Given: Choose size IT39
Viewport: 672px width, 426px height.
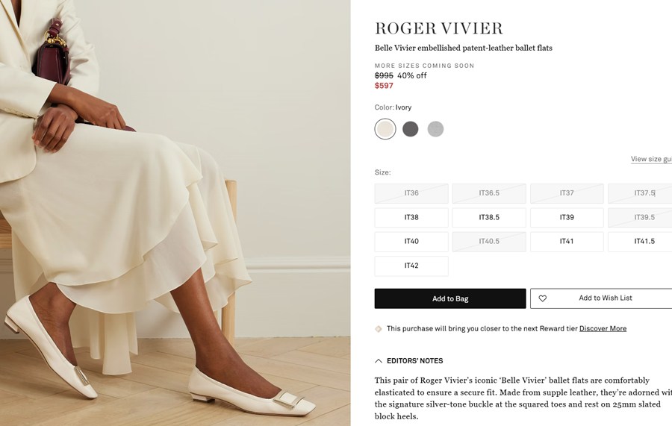Looking at the screenshot, I should [567, 218].
